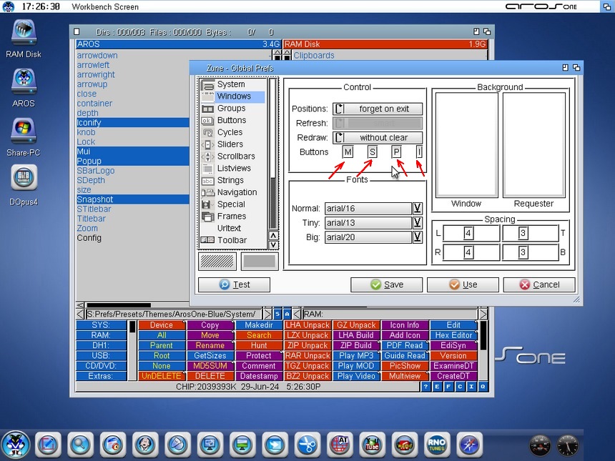Click the analog clock icon in dock
The image size is (615, 461).
(x=568, y=445)
